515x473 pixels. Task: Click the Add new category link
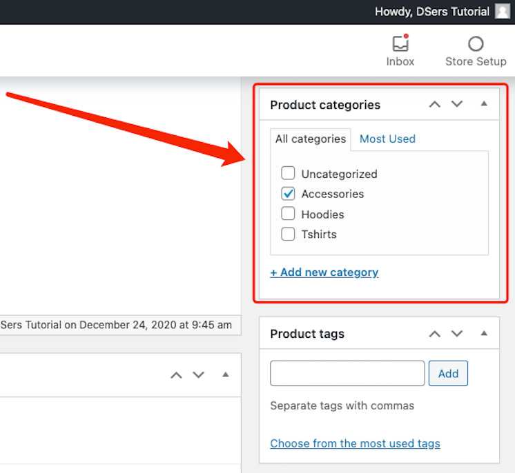tap(324, 272)
